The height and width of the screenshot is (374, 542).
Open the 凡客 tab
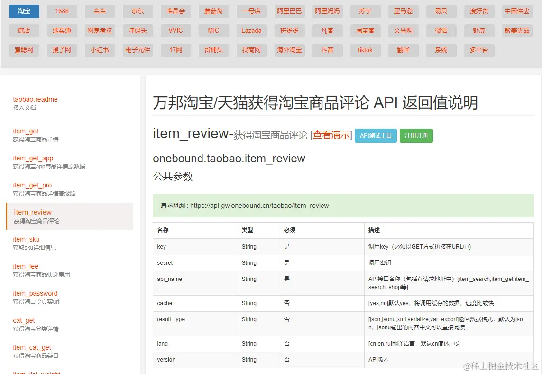327,30
